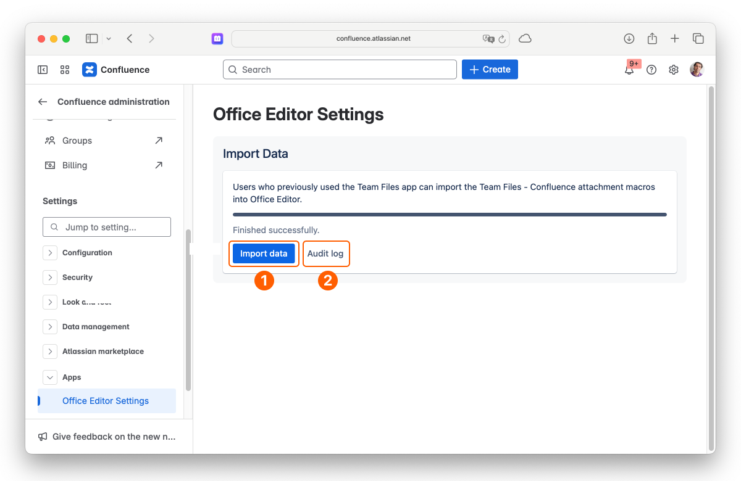This screenshot has width=741, height=481.
Task: Select Office Editor Settings in sidebar
Action: click(x=107, y=401)
